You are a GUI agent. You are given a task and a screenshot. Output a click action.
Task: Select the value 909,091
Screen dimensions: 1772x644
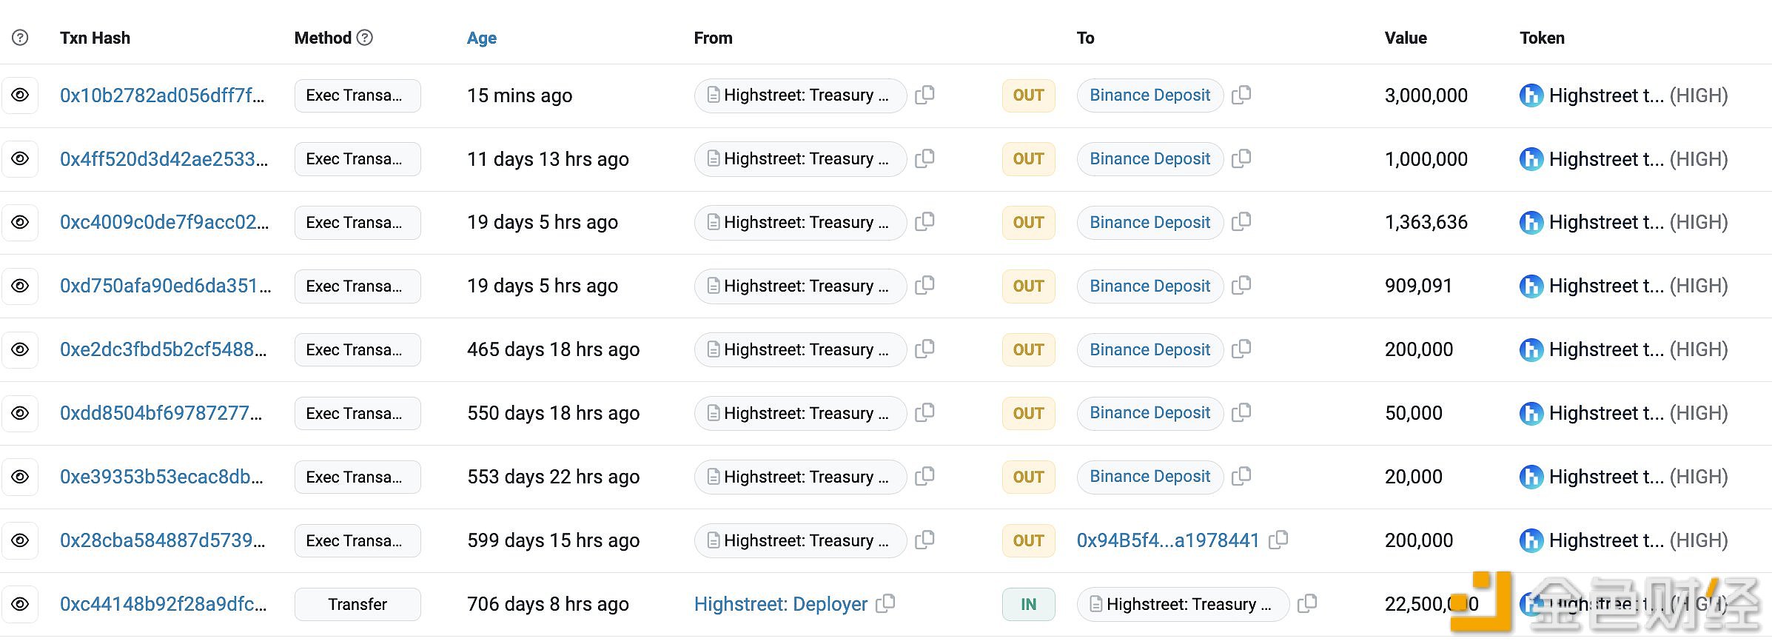pos(1418,286)
